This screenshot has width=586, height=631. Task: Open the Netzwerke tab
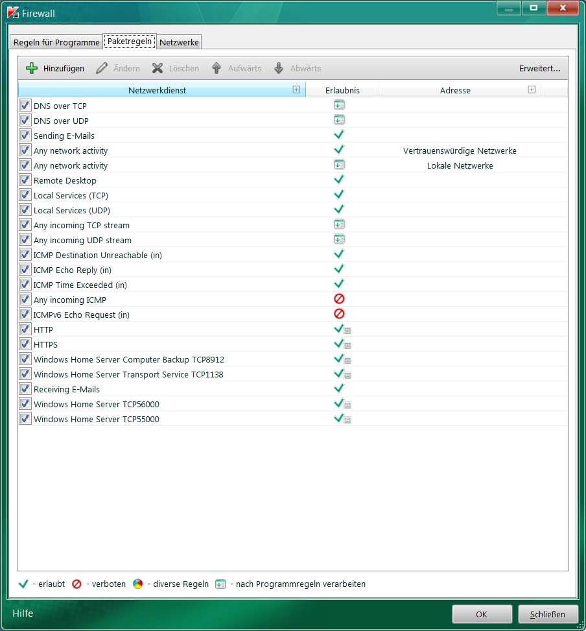pos(179,42)
